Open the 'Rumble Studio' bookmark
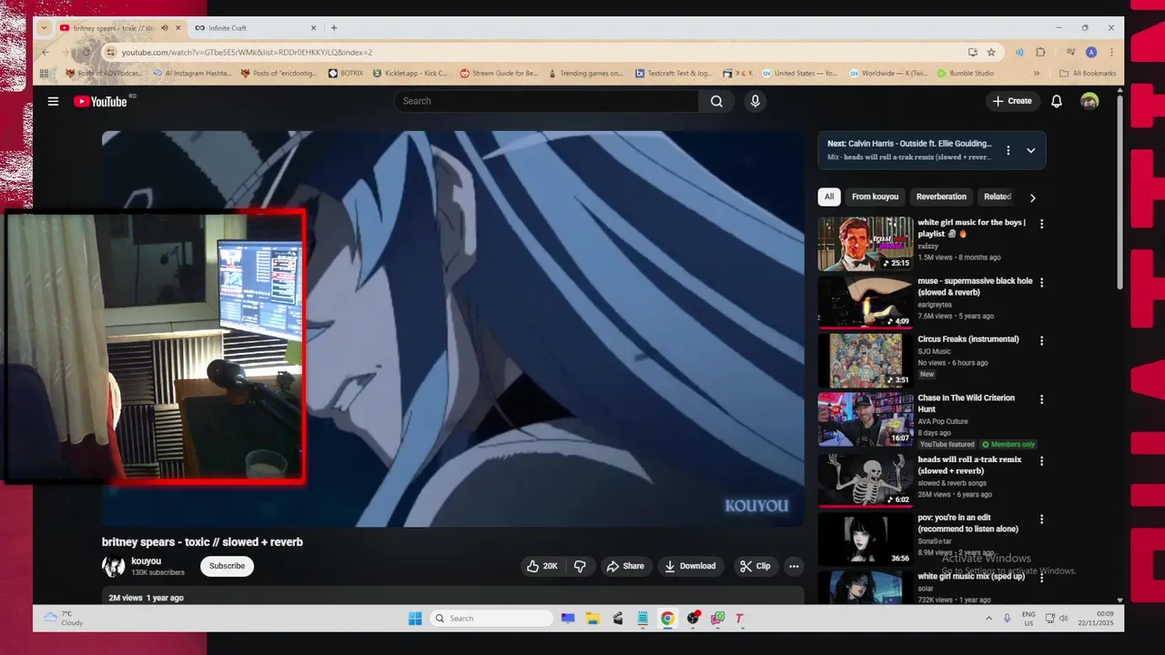The width and height of the screenshot is (1165, 655). point(965,73)
